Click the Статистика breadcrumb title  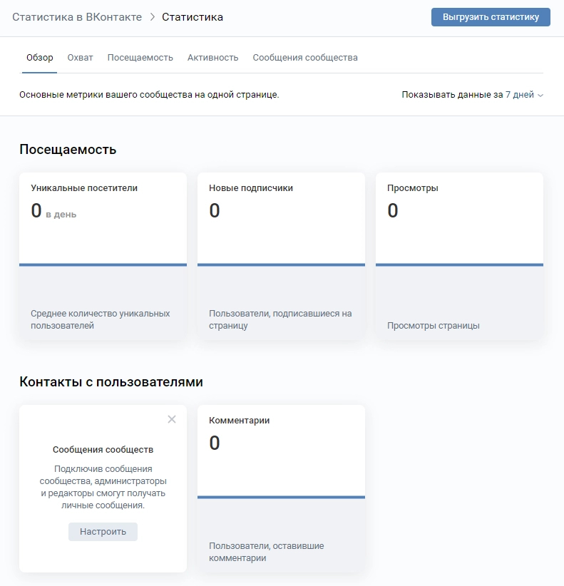coord(193,17)
